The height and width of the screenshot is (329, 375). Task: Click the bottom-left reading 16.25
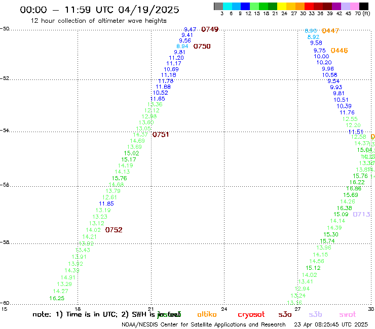(57, 298)
